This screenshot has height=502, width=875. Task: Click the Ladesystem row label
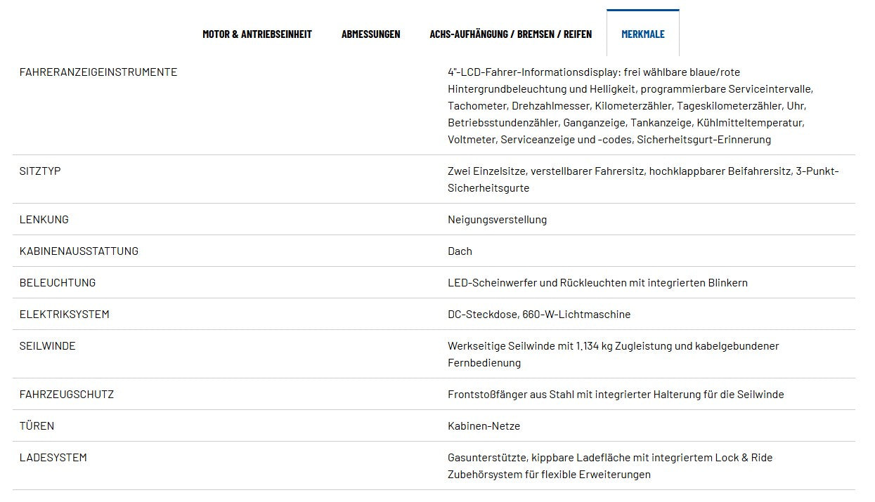click(53, 458)
